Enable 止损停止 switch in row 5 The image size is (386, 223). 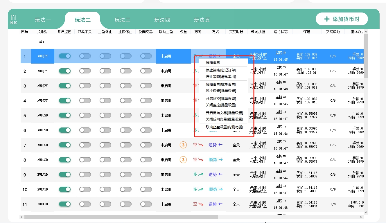tap(126, 115)
